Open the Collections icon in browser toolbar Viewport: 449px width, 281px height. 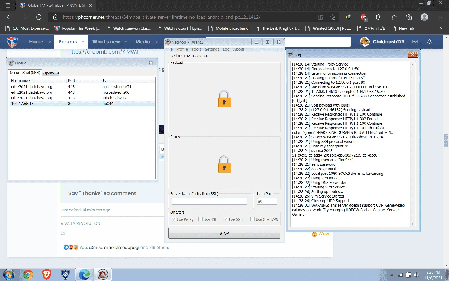tap(409, 17)
